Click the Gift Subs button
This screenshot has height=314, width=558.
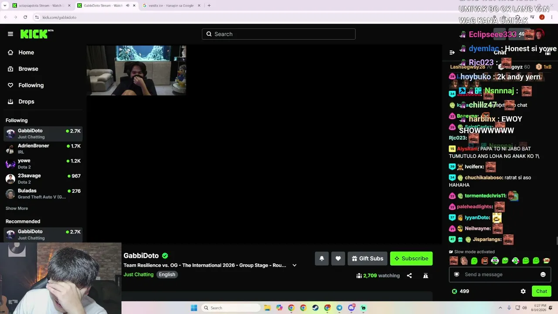[x=367, y=259]
